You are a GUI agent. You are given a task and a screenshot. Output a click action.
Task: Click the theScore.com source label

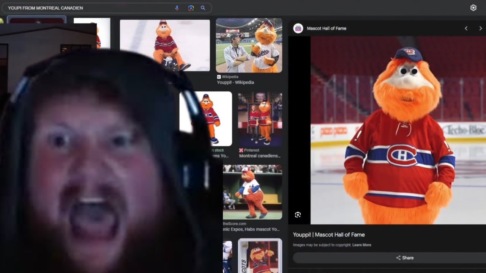235,224
